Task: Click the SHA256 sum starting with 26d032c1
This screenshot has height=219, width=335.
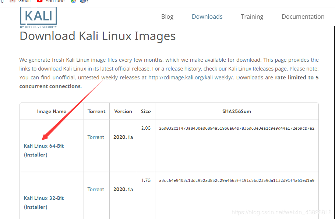Action: [237, 128]
